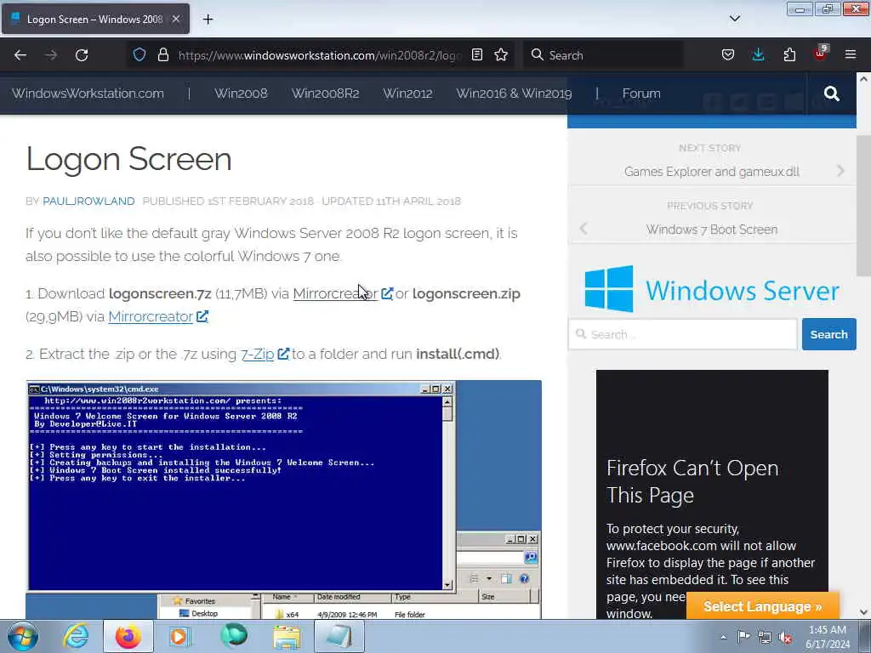Go to previous story Windows 7 Boot Screen
This screenshot has width=871, height=653.
pyautogui.click(x=712, y=230)
